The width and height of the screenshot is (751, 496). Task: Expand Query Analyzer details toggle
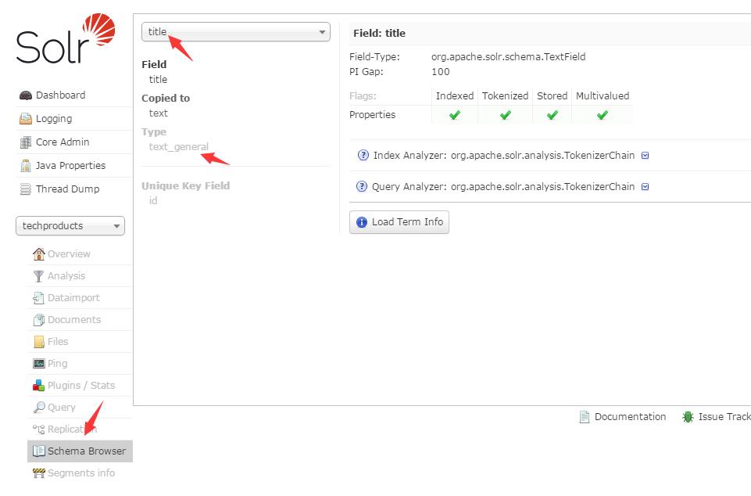click(646, 187)
